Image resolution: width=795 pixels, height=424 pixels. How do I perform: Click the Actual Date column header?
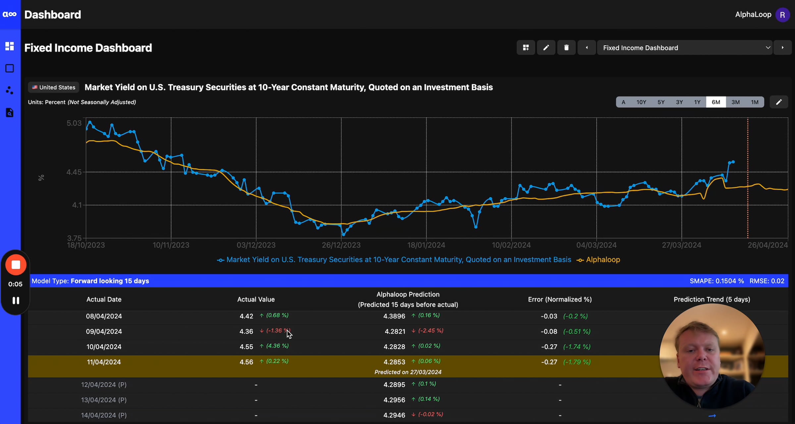click(104, 300)
